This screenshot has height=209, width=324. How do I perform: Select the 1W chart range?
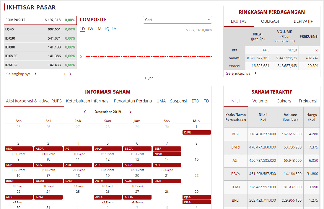click(90, 29)
